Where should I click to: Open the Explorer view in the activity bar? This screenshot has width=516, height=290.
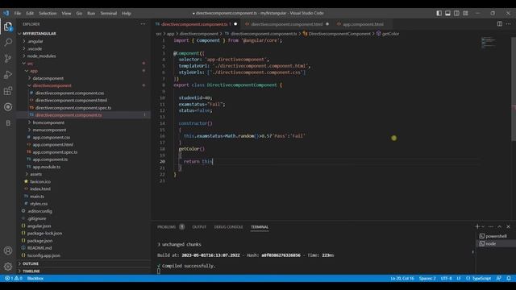pos(8,27)
